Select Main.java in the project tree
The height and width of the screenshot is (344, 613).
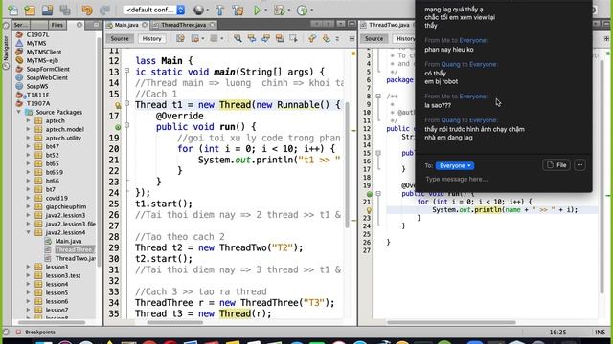pyautogui.click(x=68, y=241)
